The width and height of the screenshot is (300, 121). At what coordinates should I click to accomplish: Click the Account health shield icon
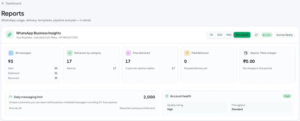(167, 96)
